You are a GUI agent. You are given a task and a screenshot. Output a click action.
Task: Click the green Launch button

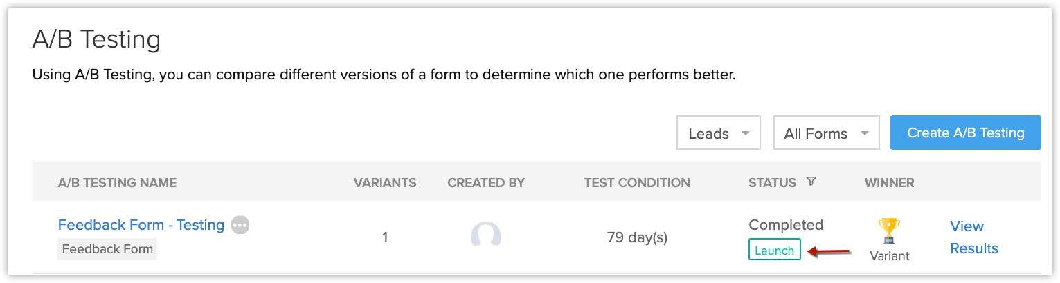pos(774,250)
